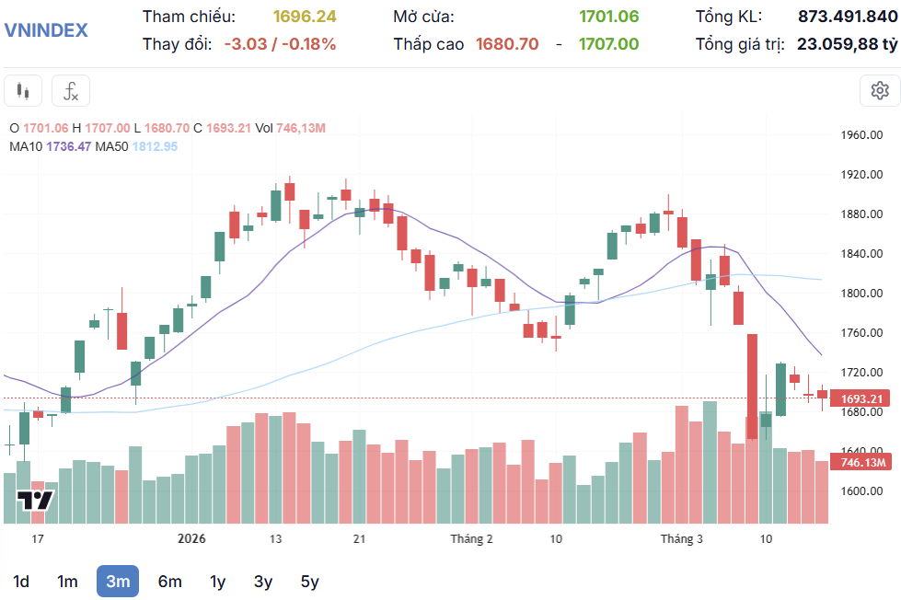
Task: Click the Tháng 3 time axis label
Action: (x=682, y=538)
